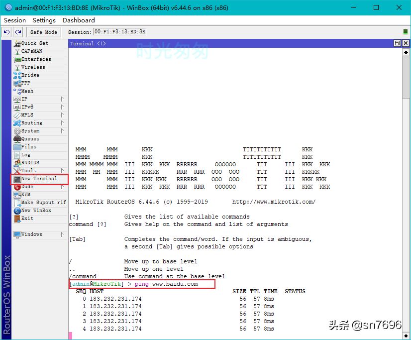Viewport: 411px width, 340px height.
Task: Click the New WinBox icon
Action: (17, 211)
